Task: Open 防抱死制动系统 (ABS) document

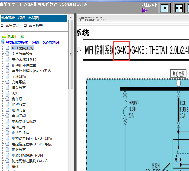Action: tap(30, 161)
